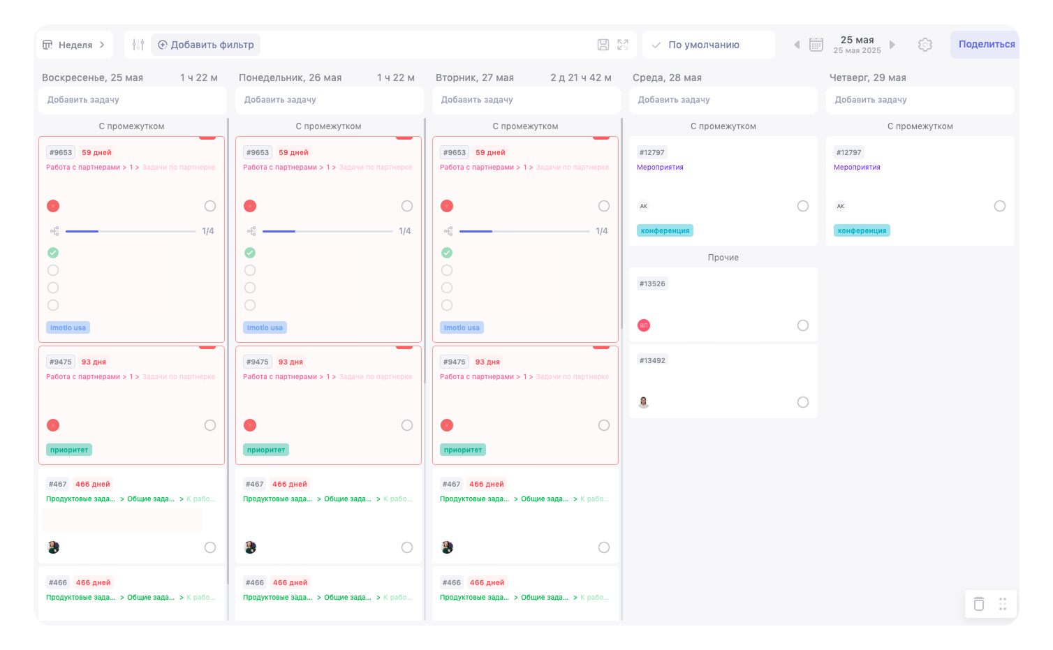Mark Wednesday task #13526 as complete
Screen dimensions: 1053x650
coord(803,325)
